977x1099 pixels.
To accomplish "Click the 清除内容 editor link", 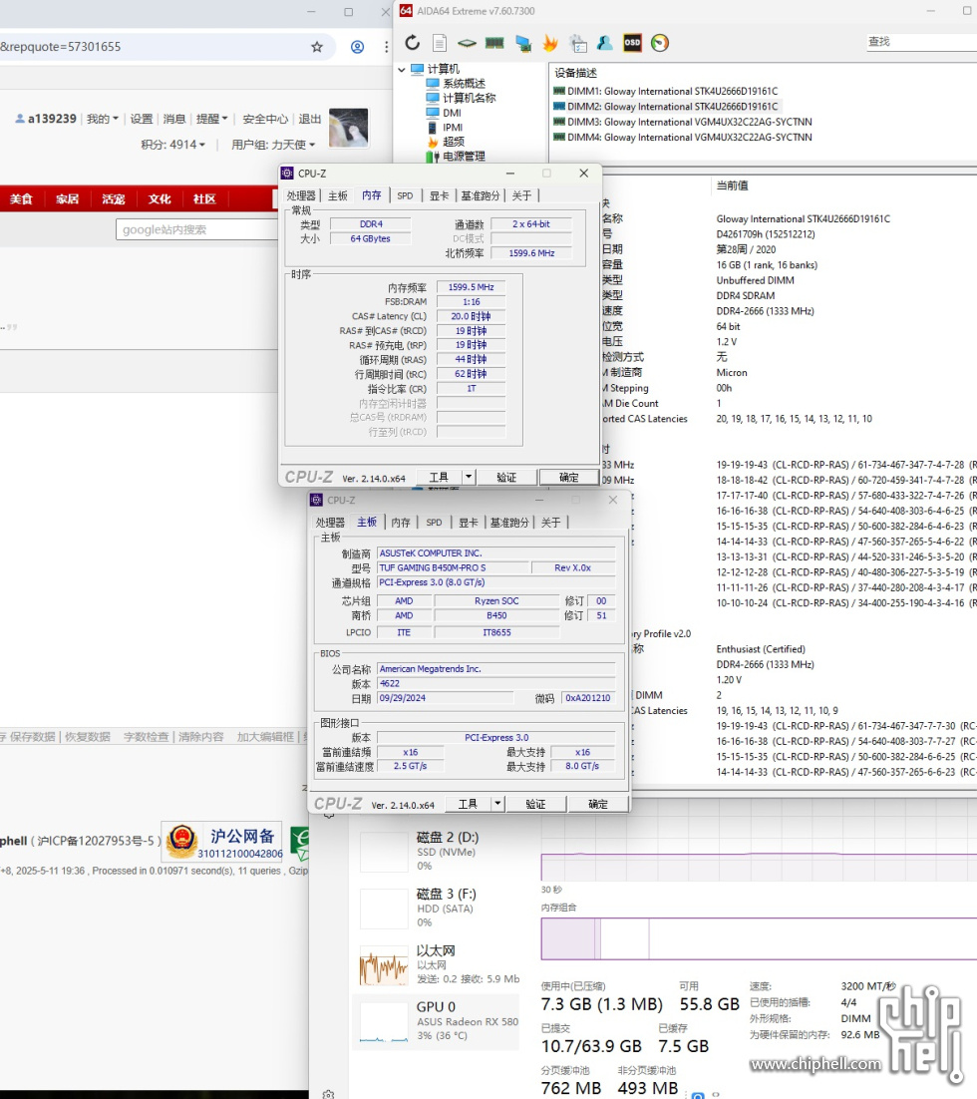I will 201,737.
